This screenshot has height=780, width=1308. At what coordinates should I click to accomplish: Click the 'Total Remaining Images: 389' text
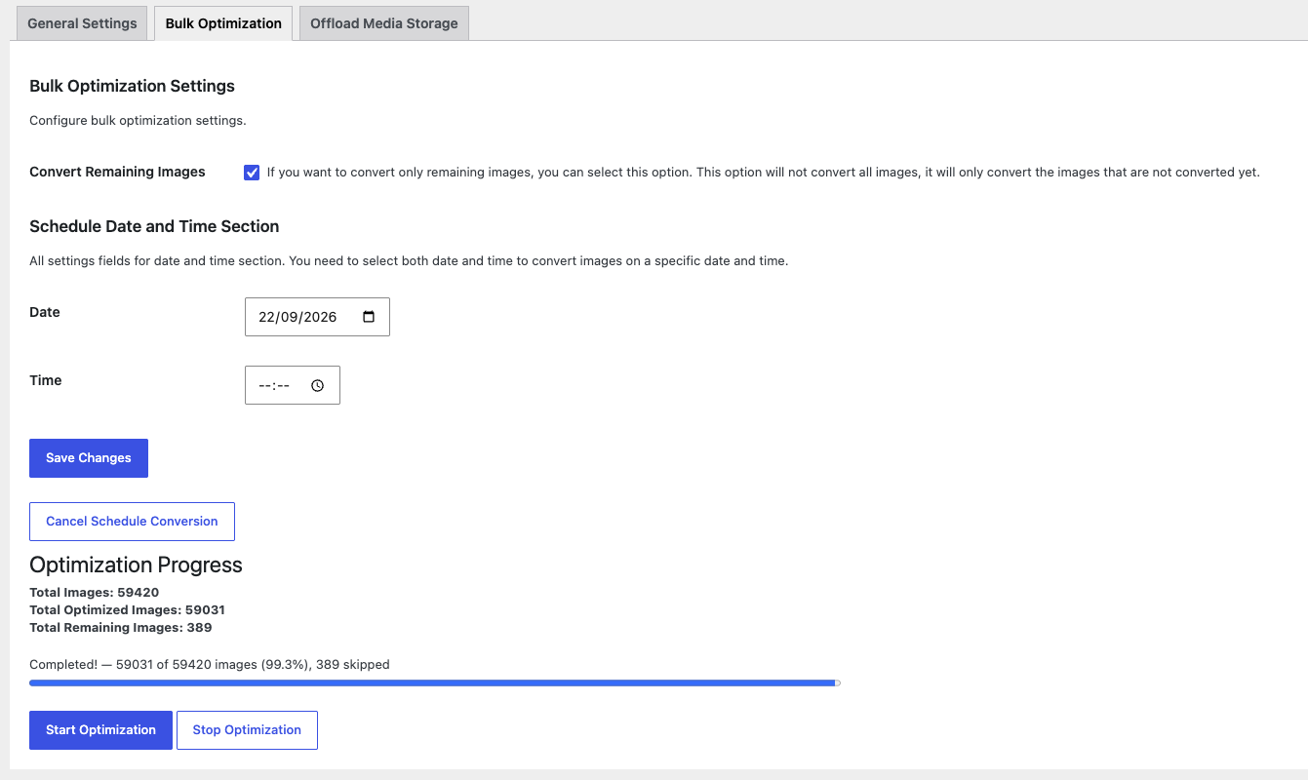121,627
